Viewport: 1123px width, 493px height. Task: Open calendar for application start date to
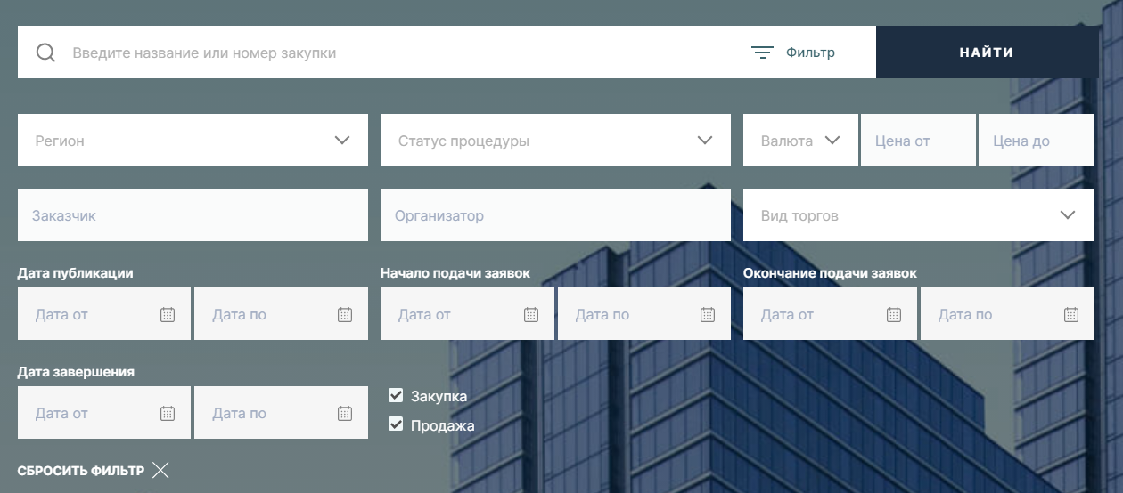pos(708,314)
